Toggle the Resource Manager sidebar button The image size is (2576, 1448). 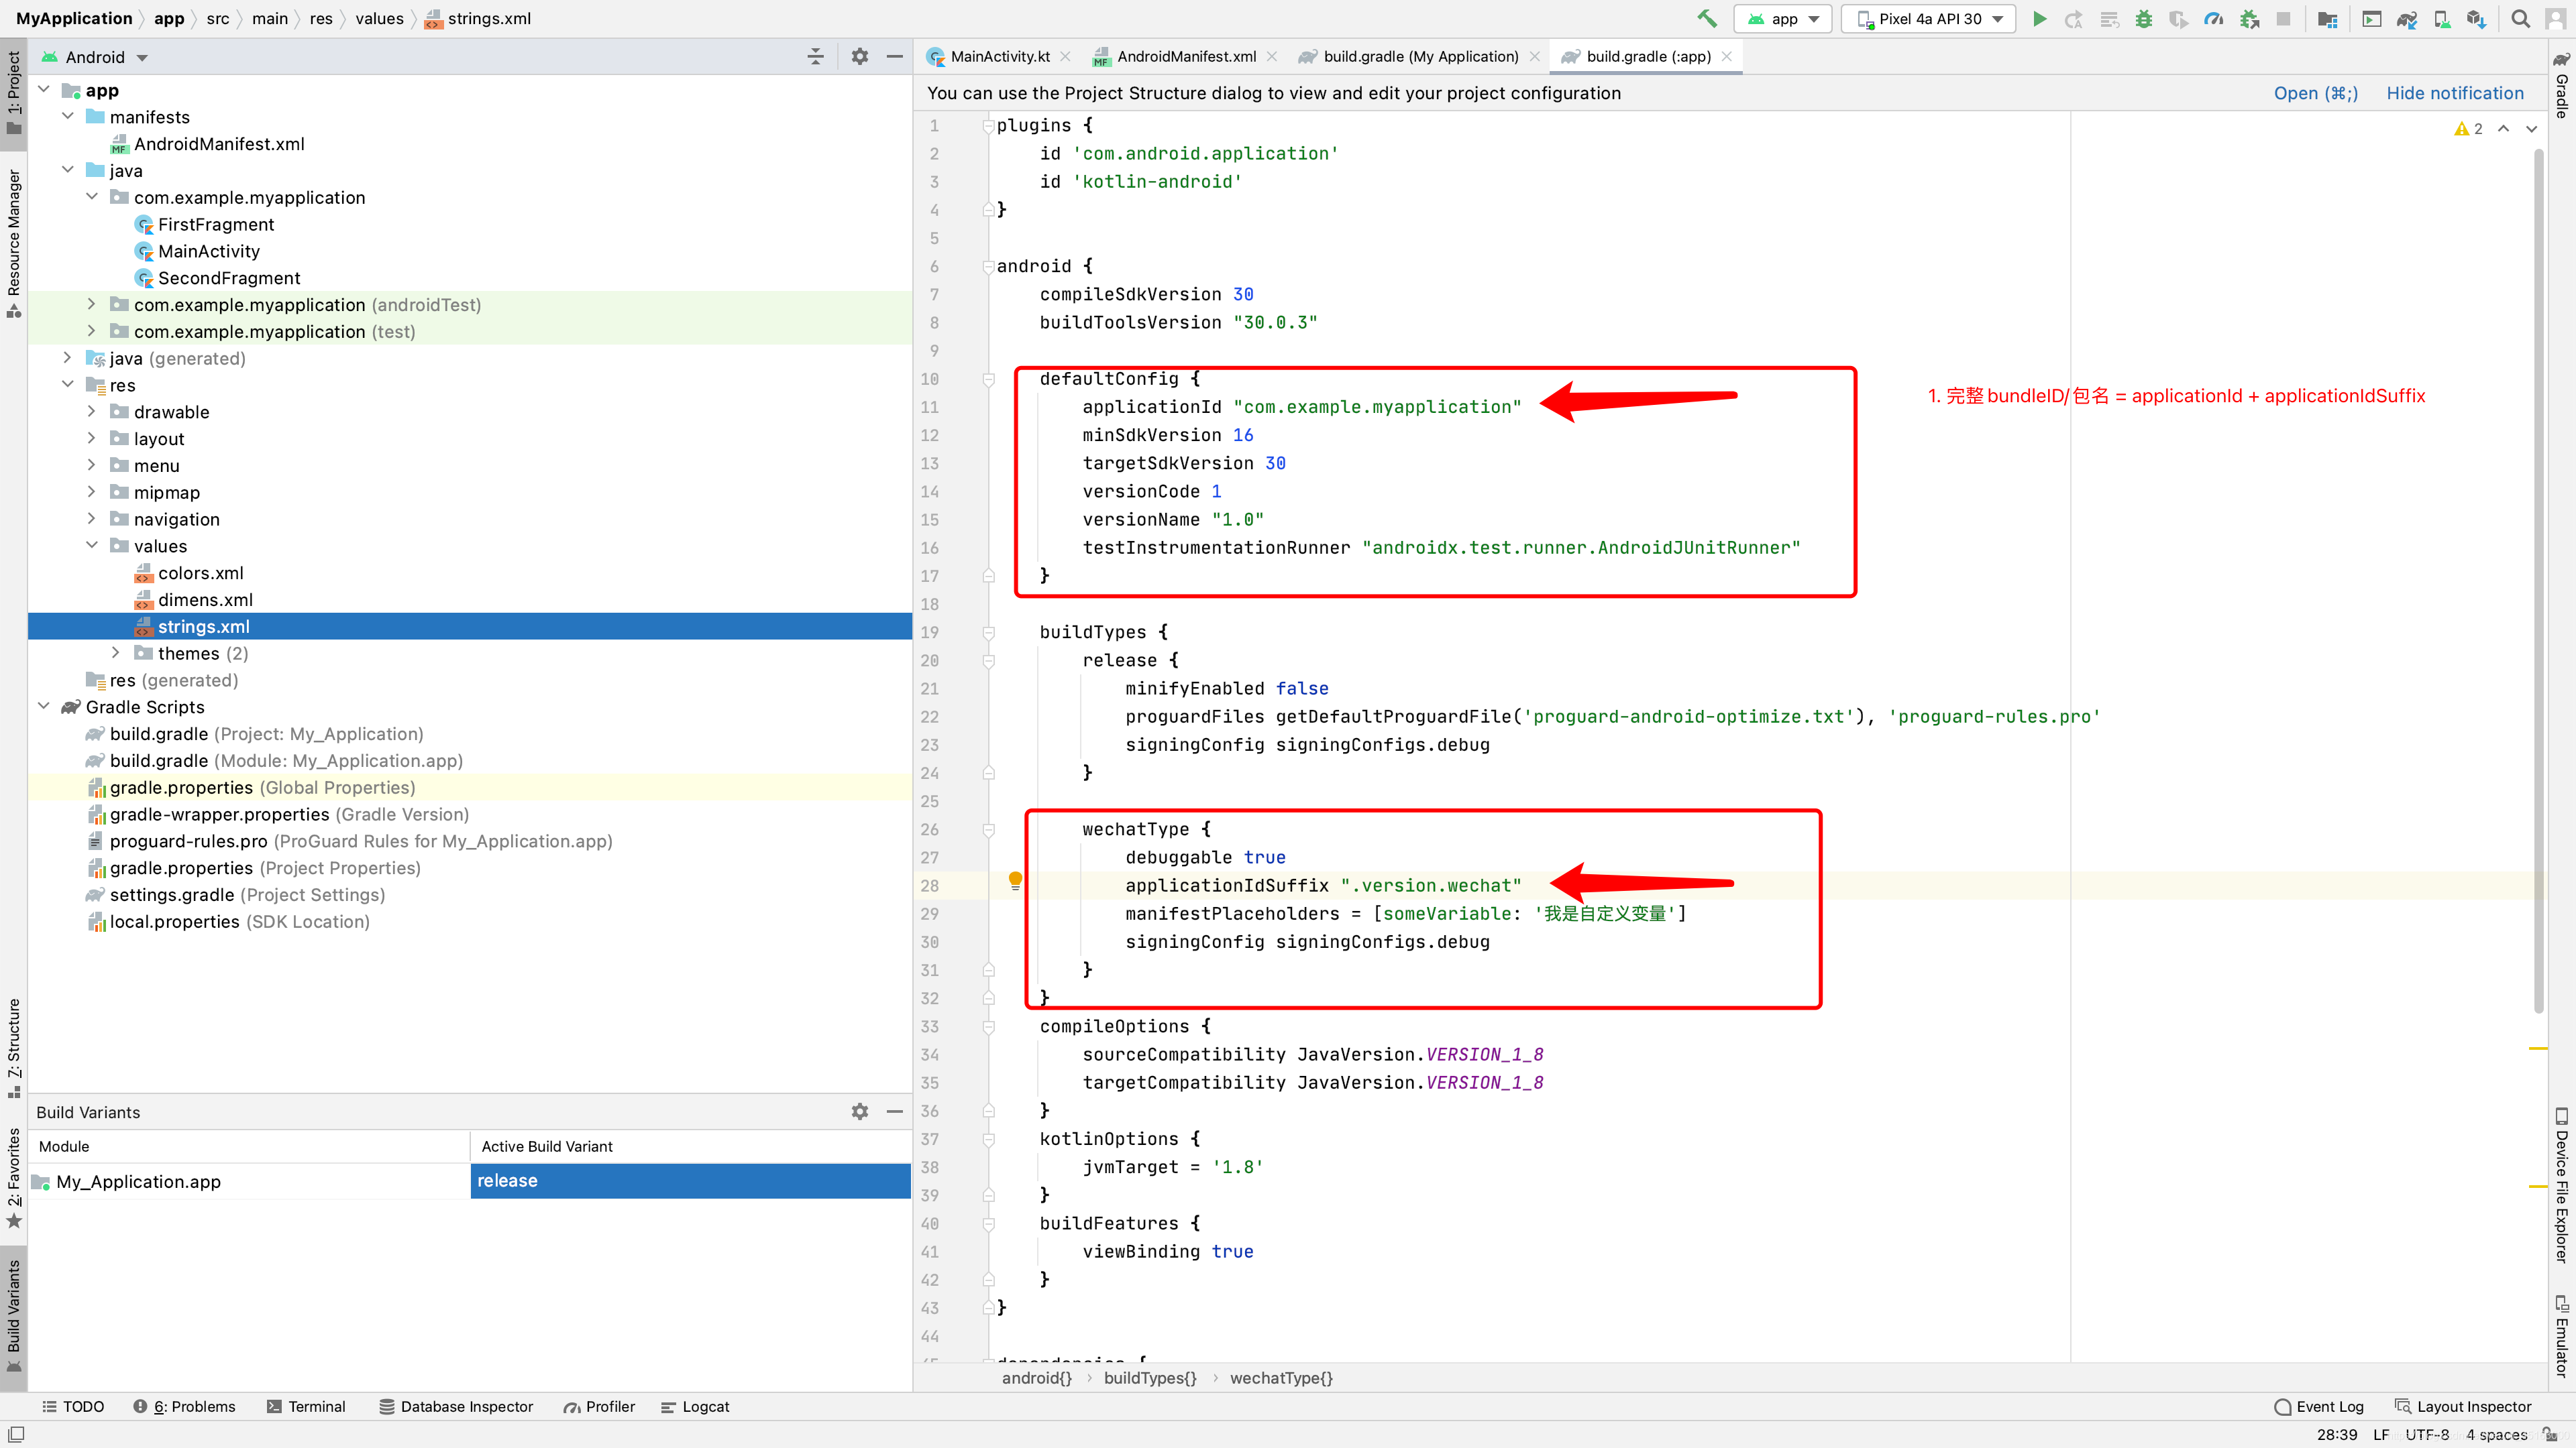tap(14, 243)
